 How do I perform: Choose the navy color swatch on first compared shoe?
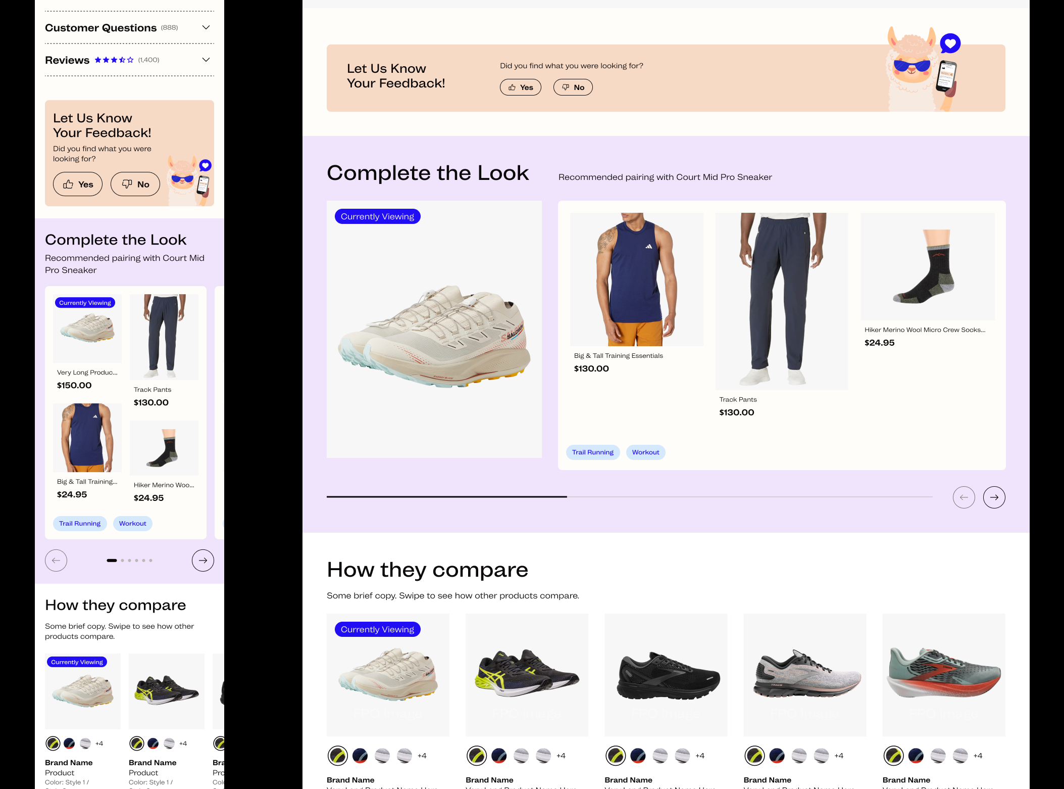coord(359,756)
